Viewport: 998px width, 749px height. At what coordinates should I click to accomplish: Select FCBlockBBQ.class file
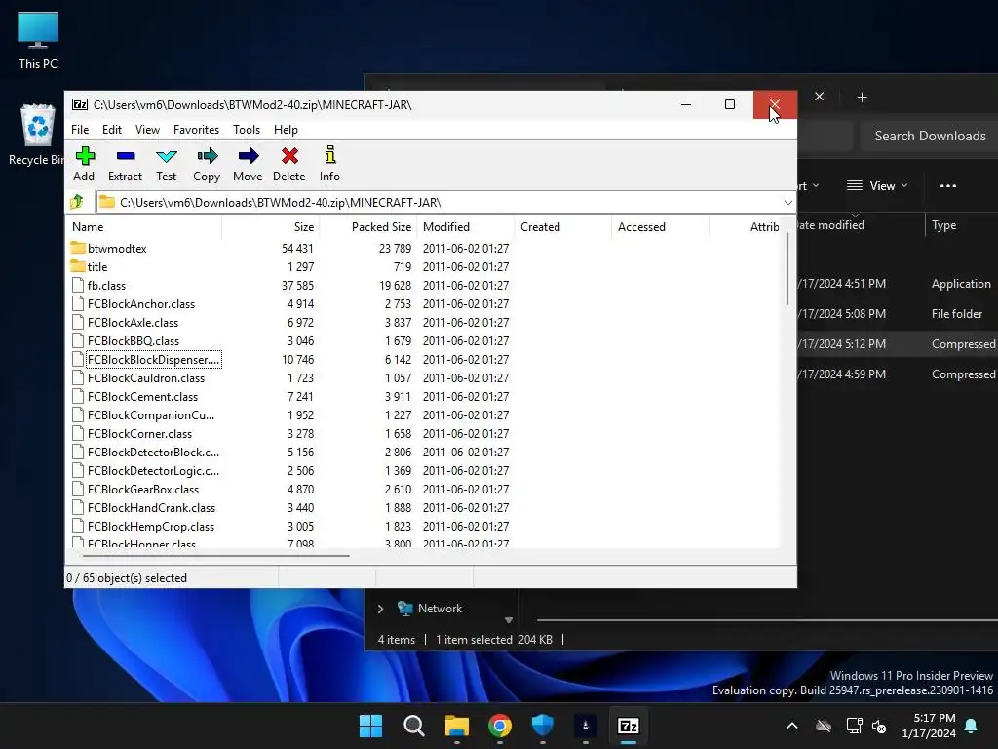[134, 340]
